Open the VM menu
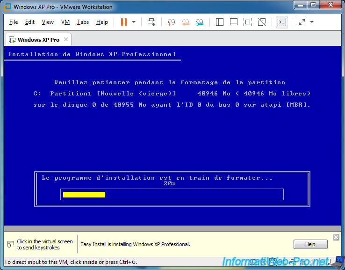The image size is (345, 270). [65, 22]
